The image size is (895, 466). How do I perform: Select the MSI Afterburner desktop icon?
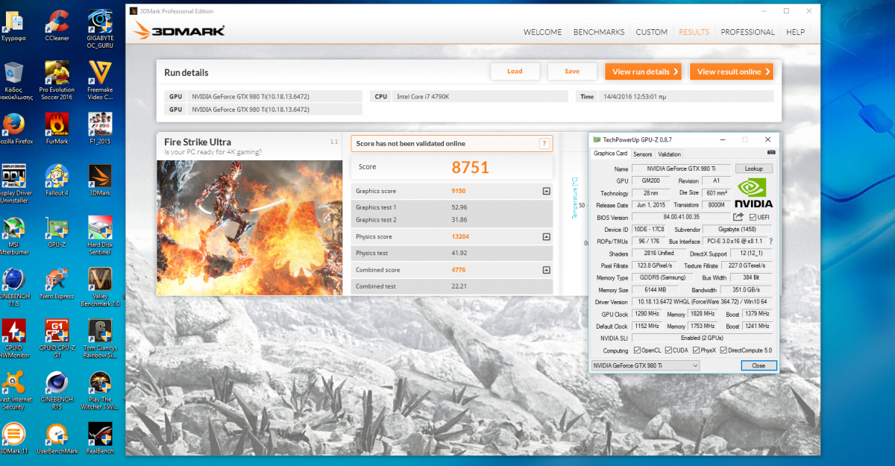[x=14, y=236]
